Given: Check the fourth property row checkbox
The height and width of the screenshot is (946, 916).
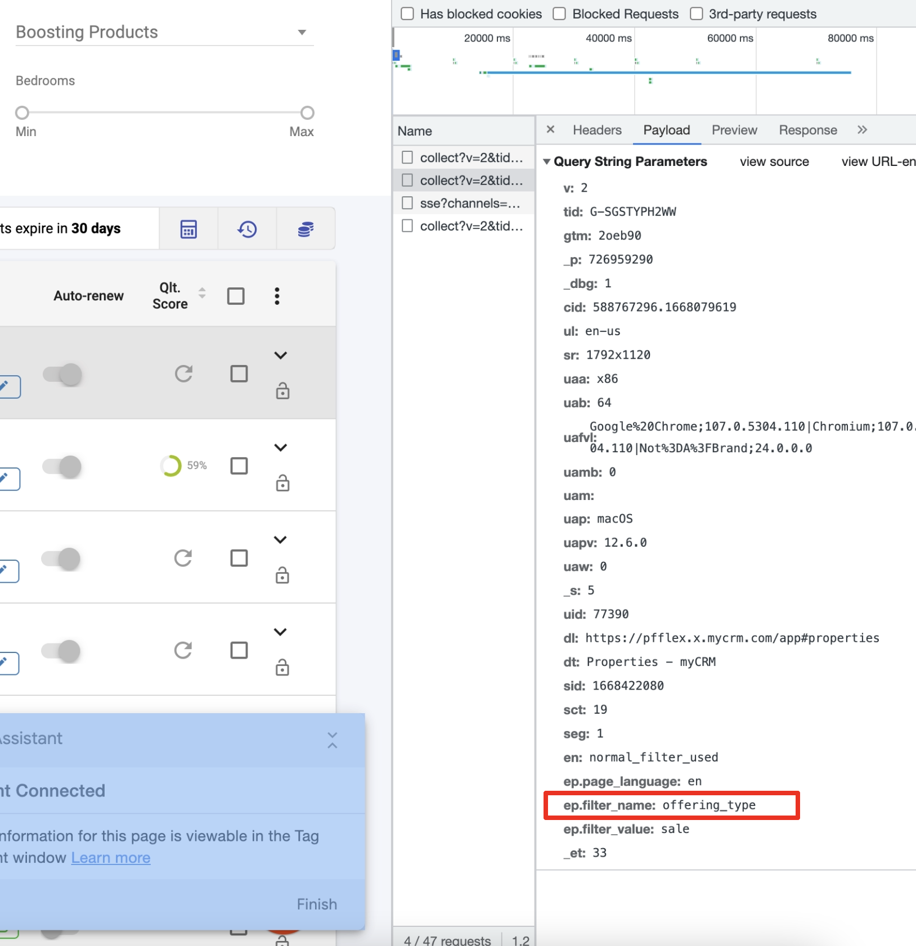Looking at the screenshot, I should click(239, 650).
